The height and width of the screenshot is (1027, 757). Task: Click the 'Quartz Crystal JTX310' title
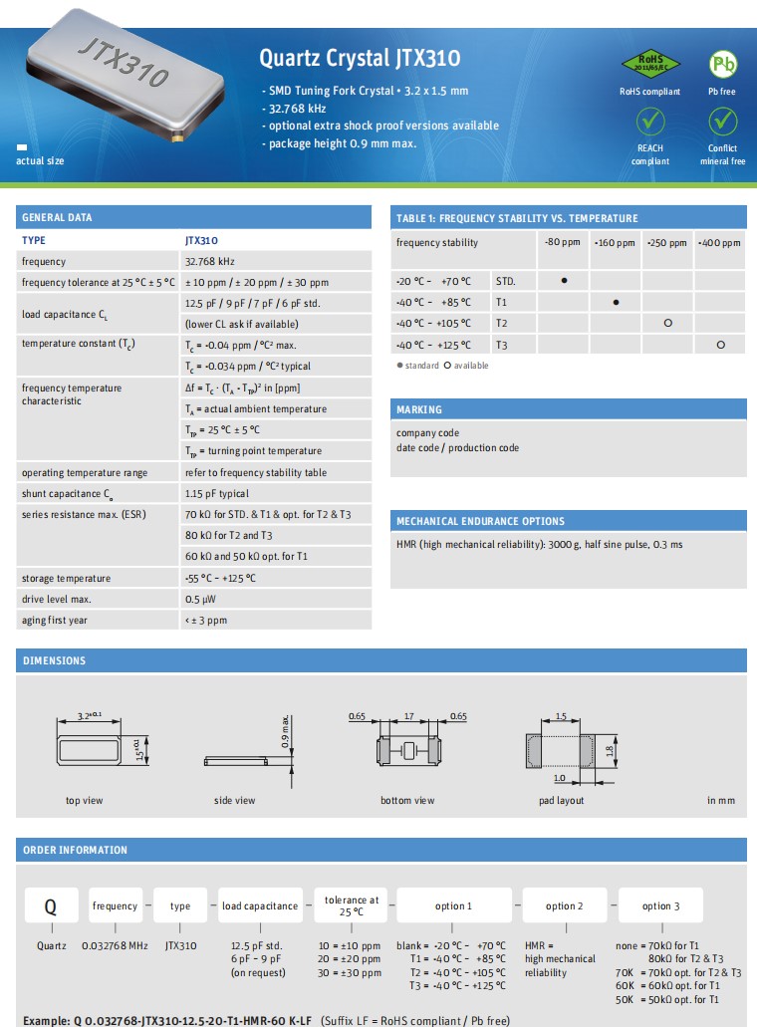[360, 58]
